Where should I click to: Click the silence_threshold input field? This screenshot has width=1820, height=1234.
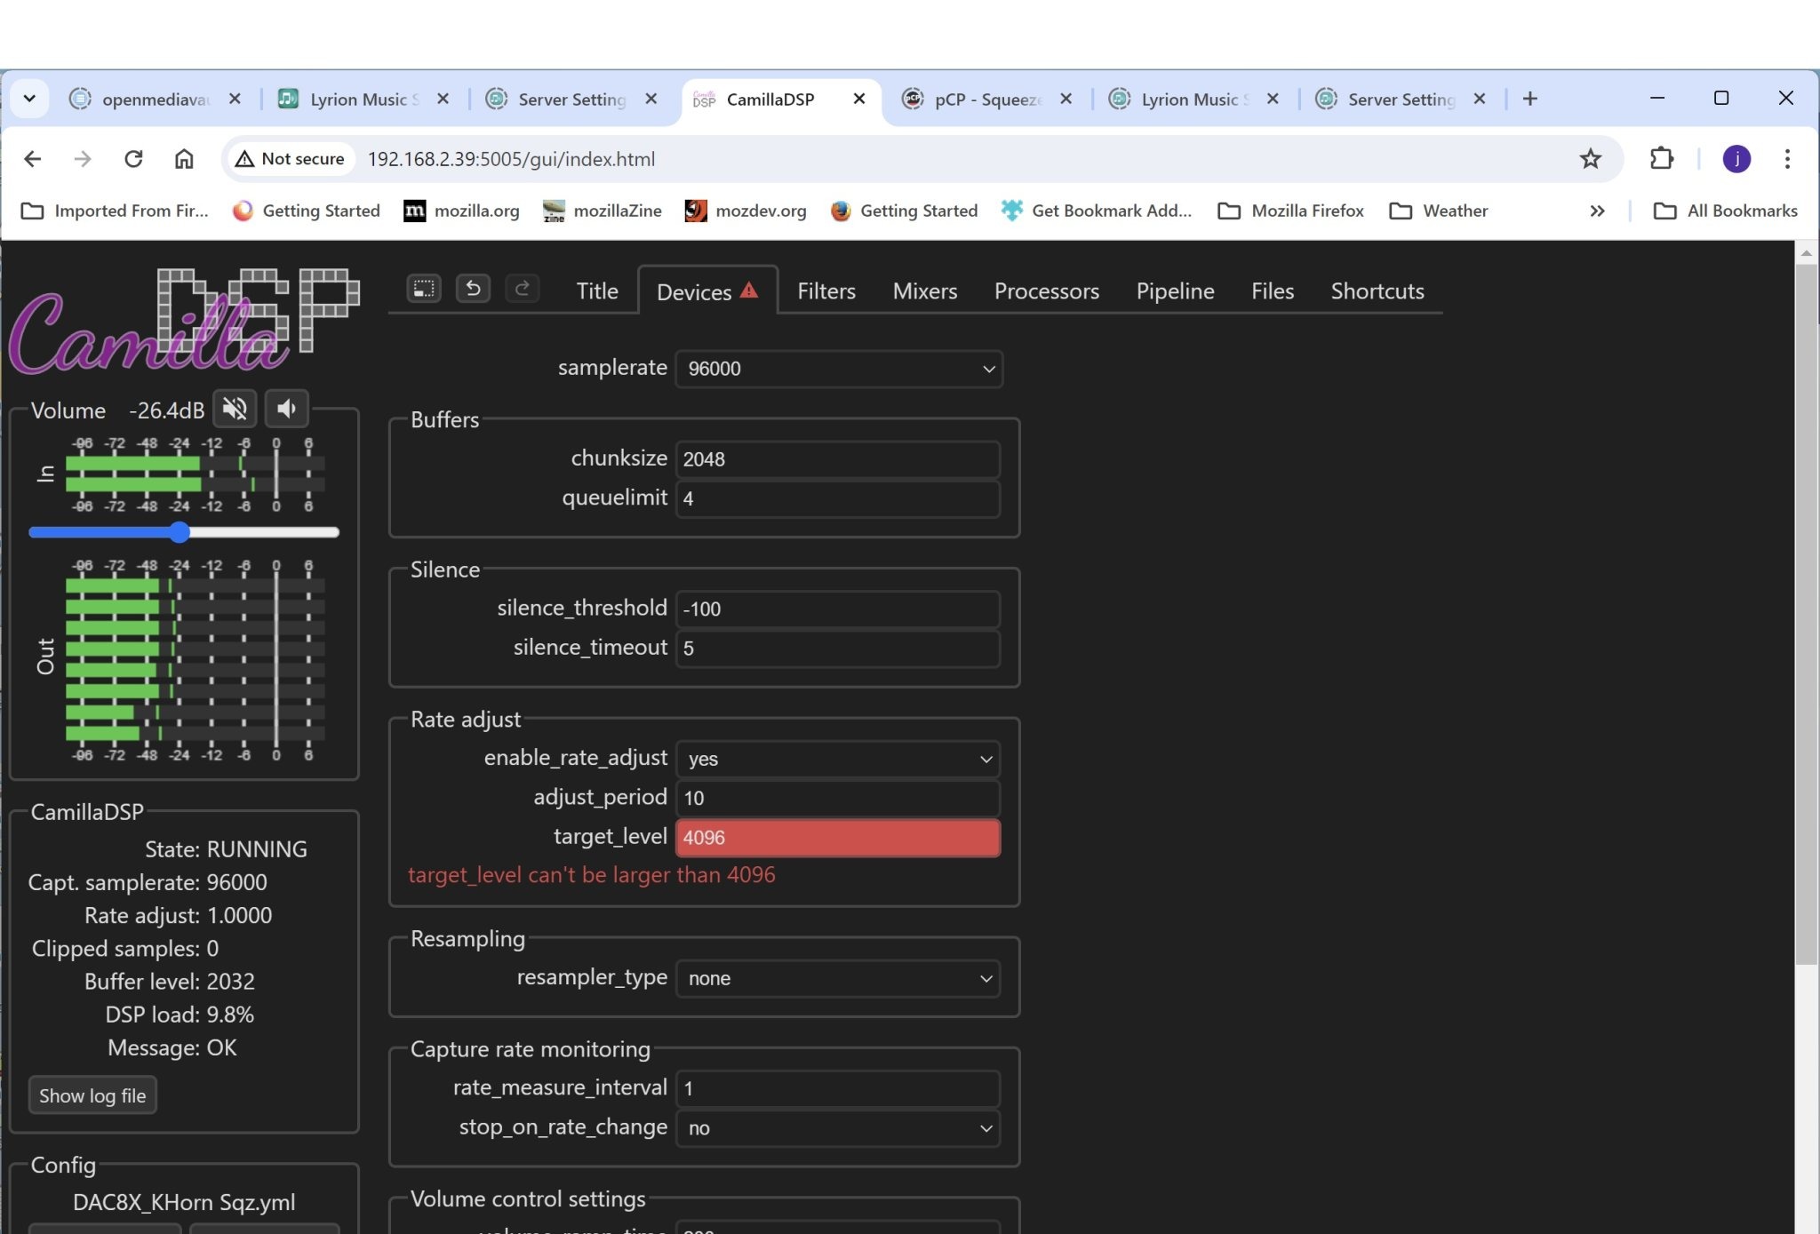[x=838, y=609]
